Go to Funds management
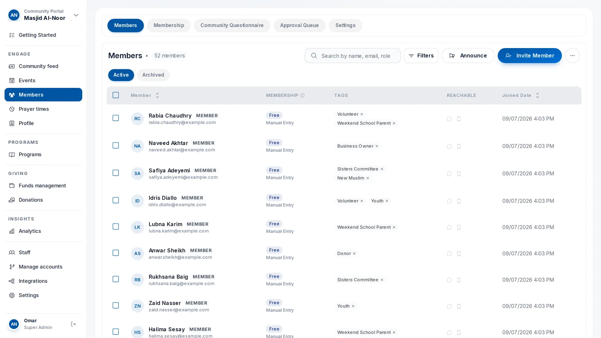601x338 pixels. (43, 186)
